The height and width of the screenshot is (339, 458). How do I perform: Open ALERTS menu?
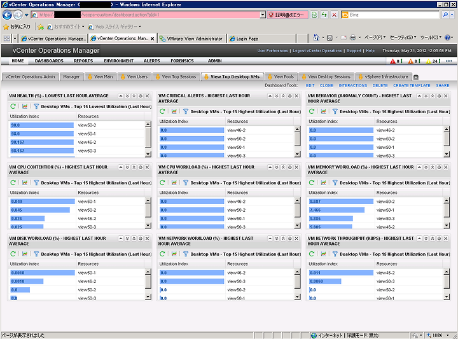coord(151,60)
